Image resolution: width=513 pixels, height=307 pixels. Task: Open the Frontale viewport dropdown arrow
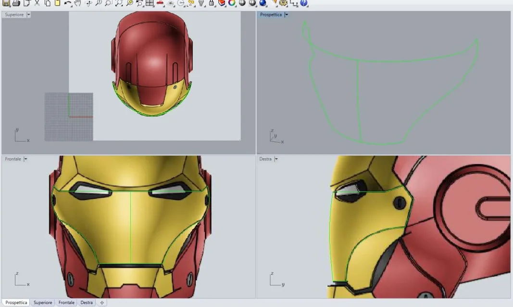25,159
